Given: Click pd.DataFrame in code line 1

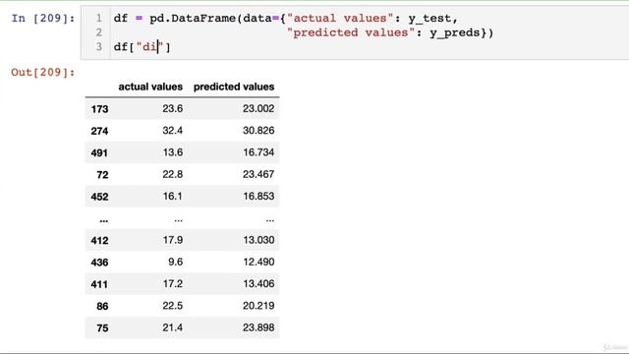Looking at the screenshot, I should (x=193, y=18).
